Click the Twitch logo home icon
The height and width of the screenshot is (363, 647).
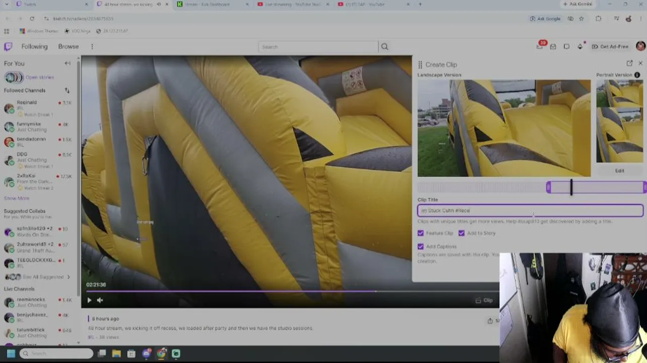click(8, 46)
